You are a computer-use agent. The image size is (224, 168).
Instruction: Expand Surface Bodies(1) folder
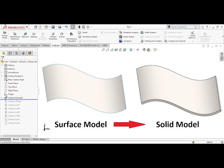tap(2, 76)
